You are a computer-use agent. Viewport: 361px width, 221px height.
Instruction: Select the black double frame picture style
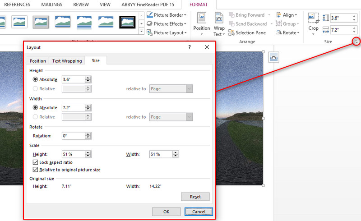[128, 22]
